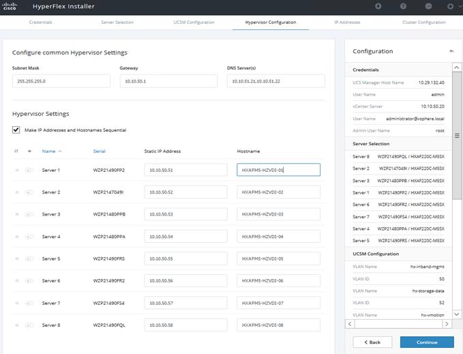The image size is (463, 354).
Task: Edit Hostname field HXAFM5-HZVDI-08
Action: tap(278, 325)
